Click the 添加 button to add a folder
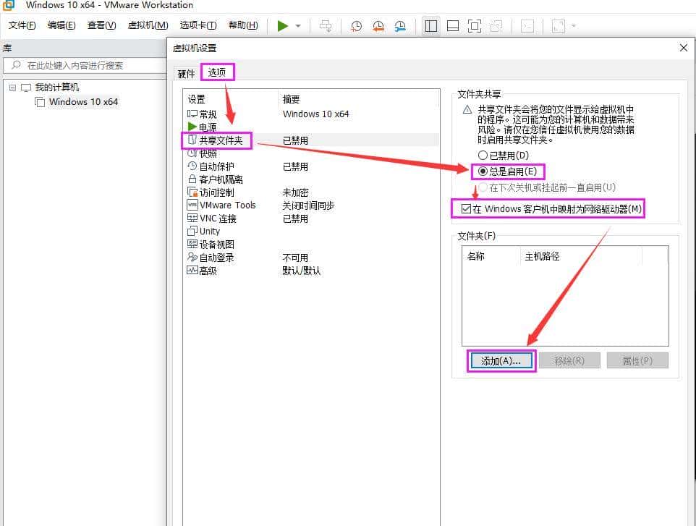The height and width of the screenshot is (526, 696). coord(501,360)
